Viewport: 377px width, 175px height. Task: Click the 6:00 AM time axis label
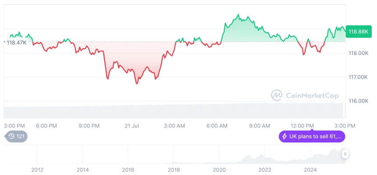[217, 126]
